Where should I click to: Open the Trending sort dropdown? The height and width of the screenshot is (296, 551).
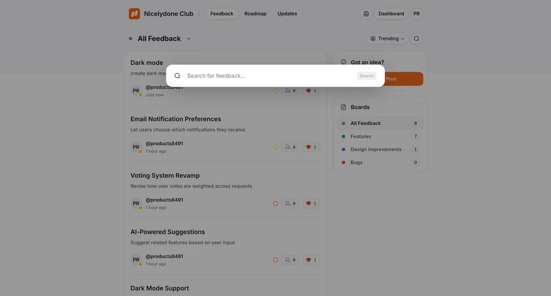(x=388, y=39)
